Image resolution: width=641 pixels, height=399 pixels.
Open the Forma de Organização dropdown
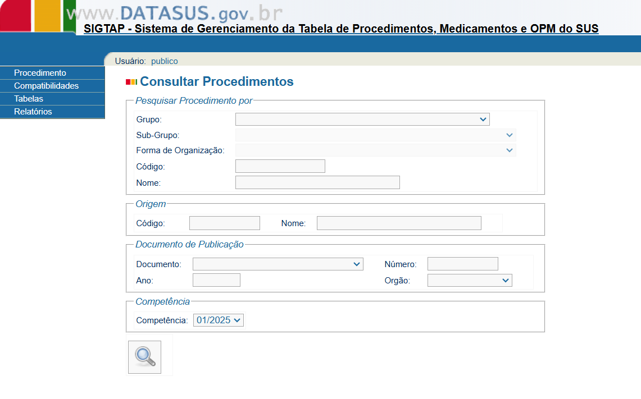coord(375,150)
